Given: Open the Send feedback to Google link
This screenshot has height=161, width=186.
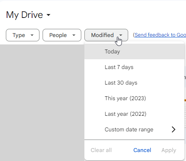Looking at the screenshot, I should (160, 35).
